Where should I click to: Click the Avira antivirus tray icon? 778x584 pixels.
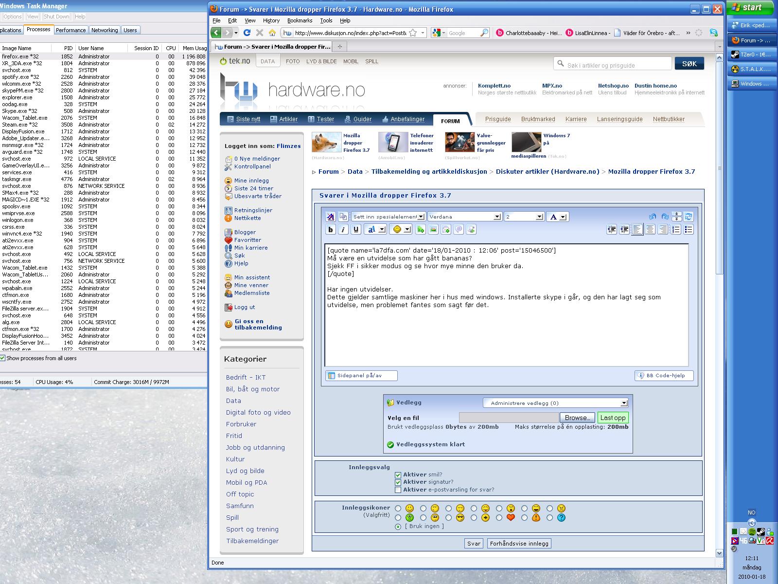tap(769, 541)
